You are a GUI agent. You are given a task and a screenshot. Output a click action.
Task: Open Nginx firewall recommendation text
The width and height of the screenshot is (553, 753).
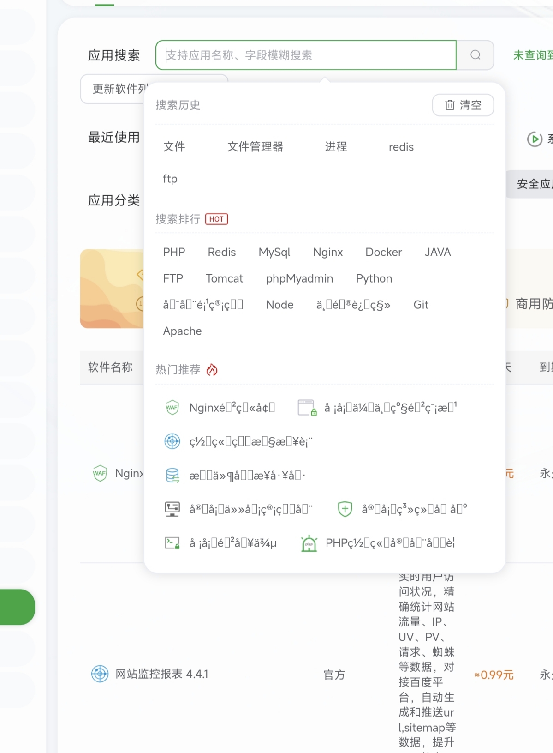coord(232,408)
